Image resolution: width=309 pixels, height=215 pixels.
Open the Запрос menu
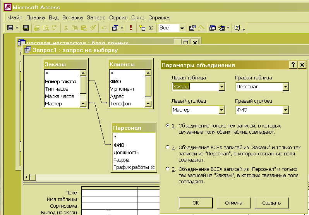click(96, 18)
